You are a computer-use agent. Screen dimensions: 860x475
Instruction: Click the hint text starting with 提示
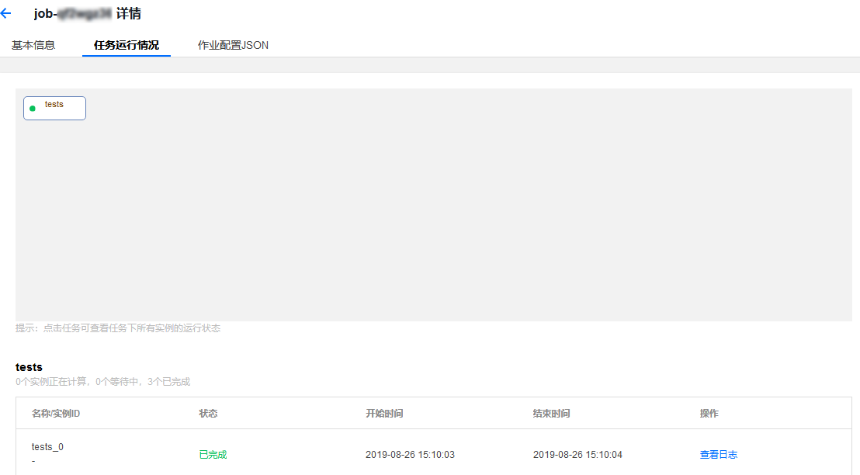click(118, 328)
